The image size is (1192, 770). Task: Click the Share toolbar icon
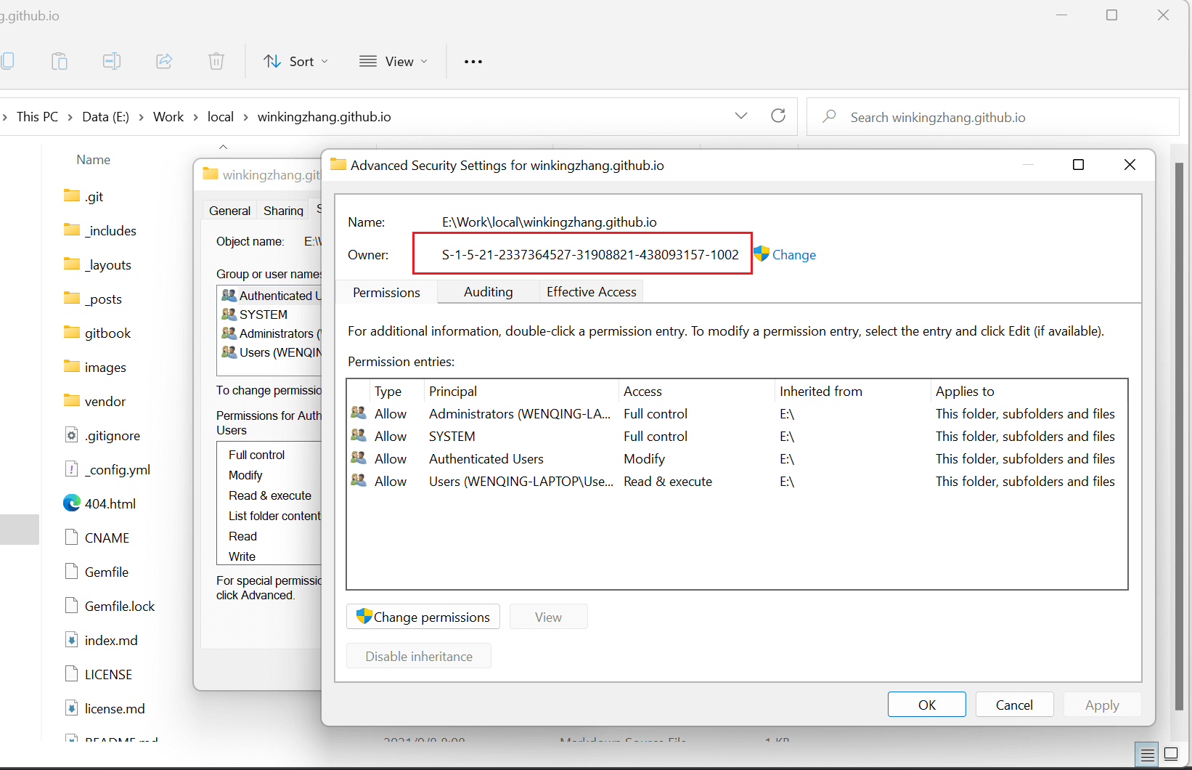click(x=164, y=61)
